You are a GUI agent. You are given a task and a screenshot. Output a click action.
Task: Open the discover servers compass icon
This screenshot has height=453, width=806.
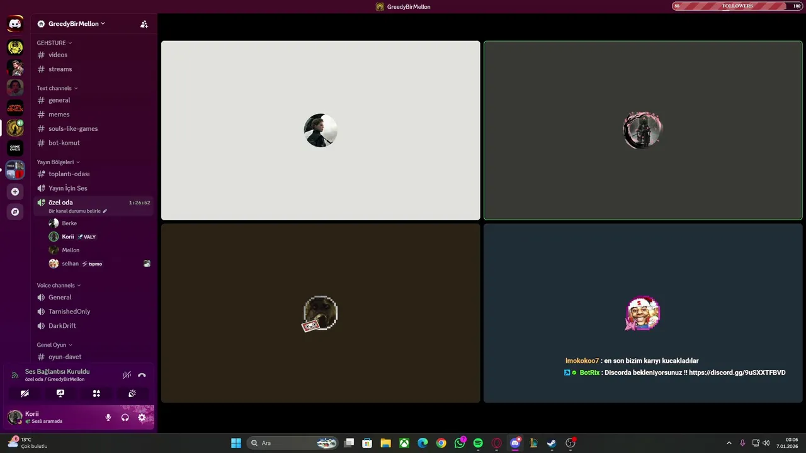[15, 212]
